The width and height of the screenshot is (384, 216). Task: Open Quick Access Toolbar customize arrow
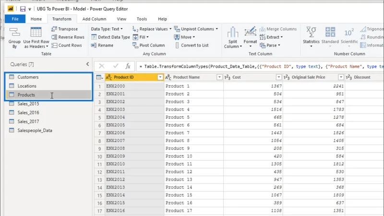pyautogui.click(x=30, y=9)
